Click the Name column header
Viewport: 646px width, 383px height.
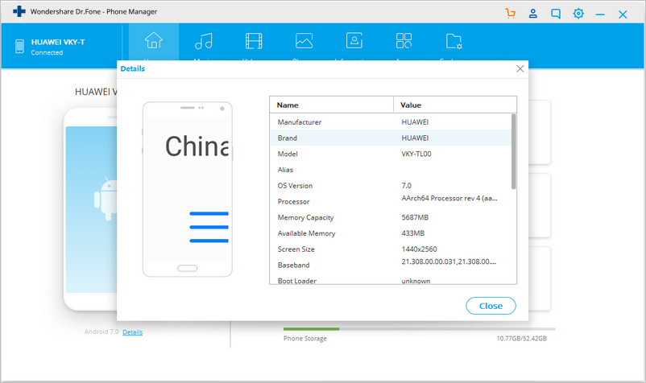(x=332, y=105)
